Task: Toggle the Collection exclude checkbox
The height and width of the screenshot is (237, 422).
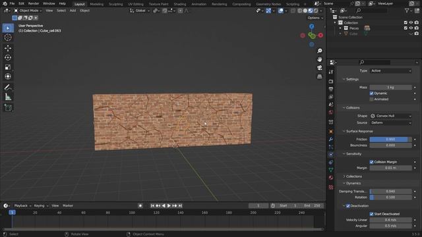Action: pyautogui.click(x=406, y=22)
